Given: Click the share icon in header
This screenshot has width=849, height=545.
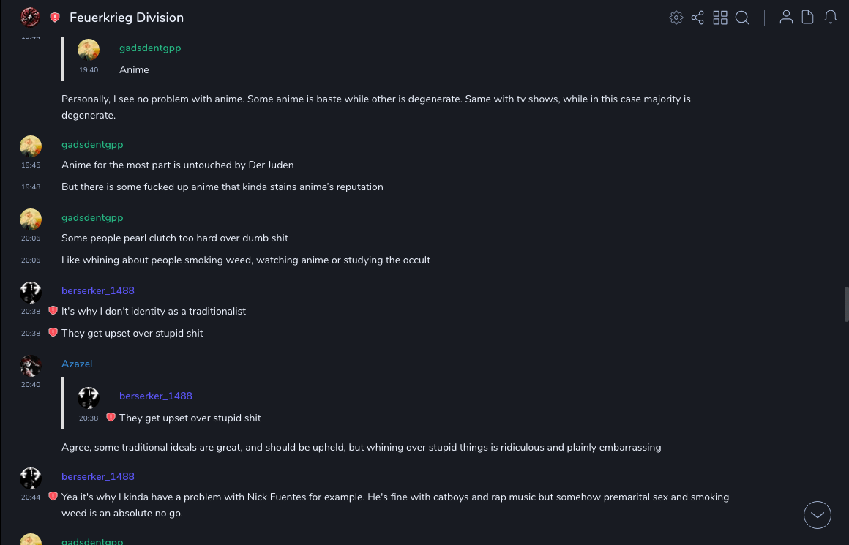Looking at the screenshot, I should pyautogui.click(x=697, y=18).
